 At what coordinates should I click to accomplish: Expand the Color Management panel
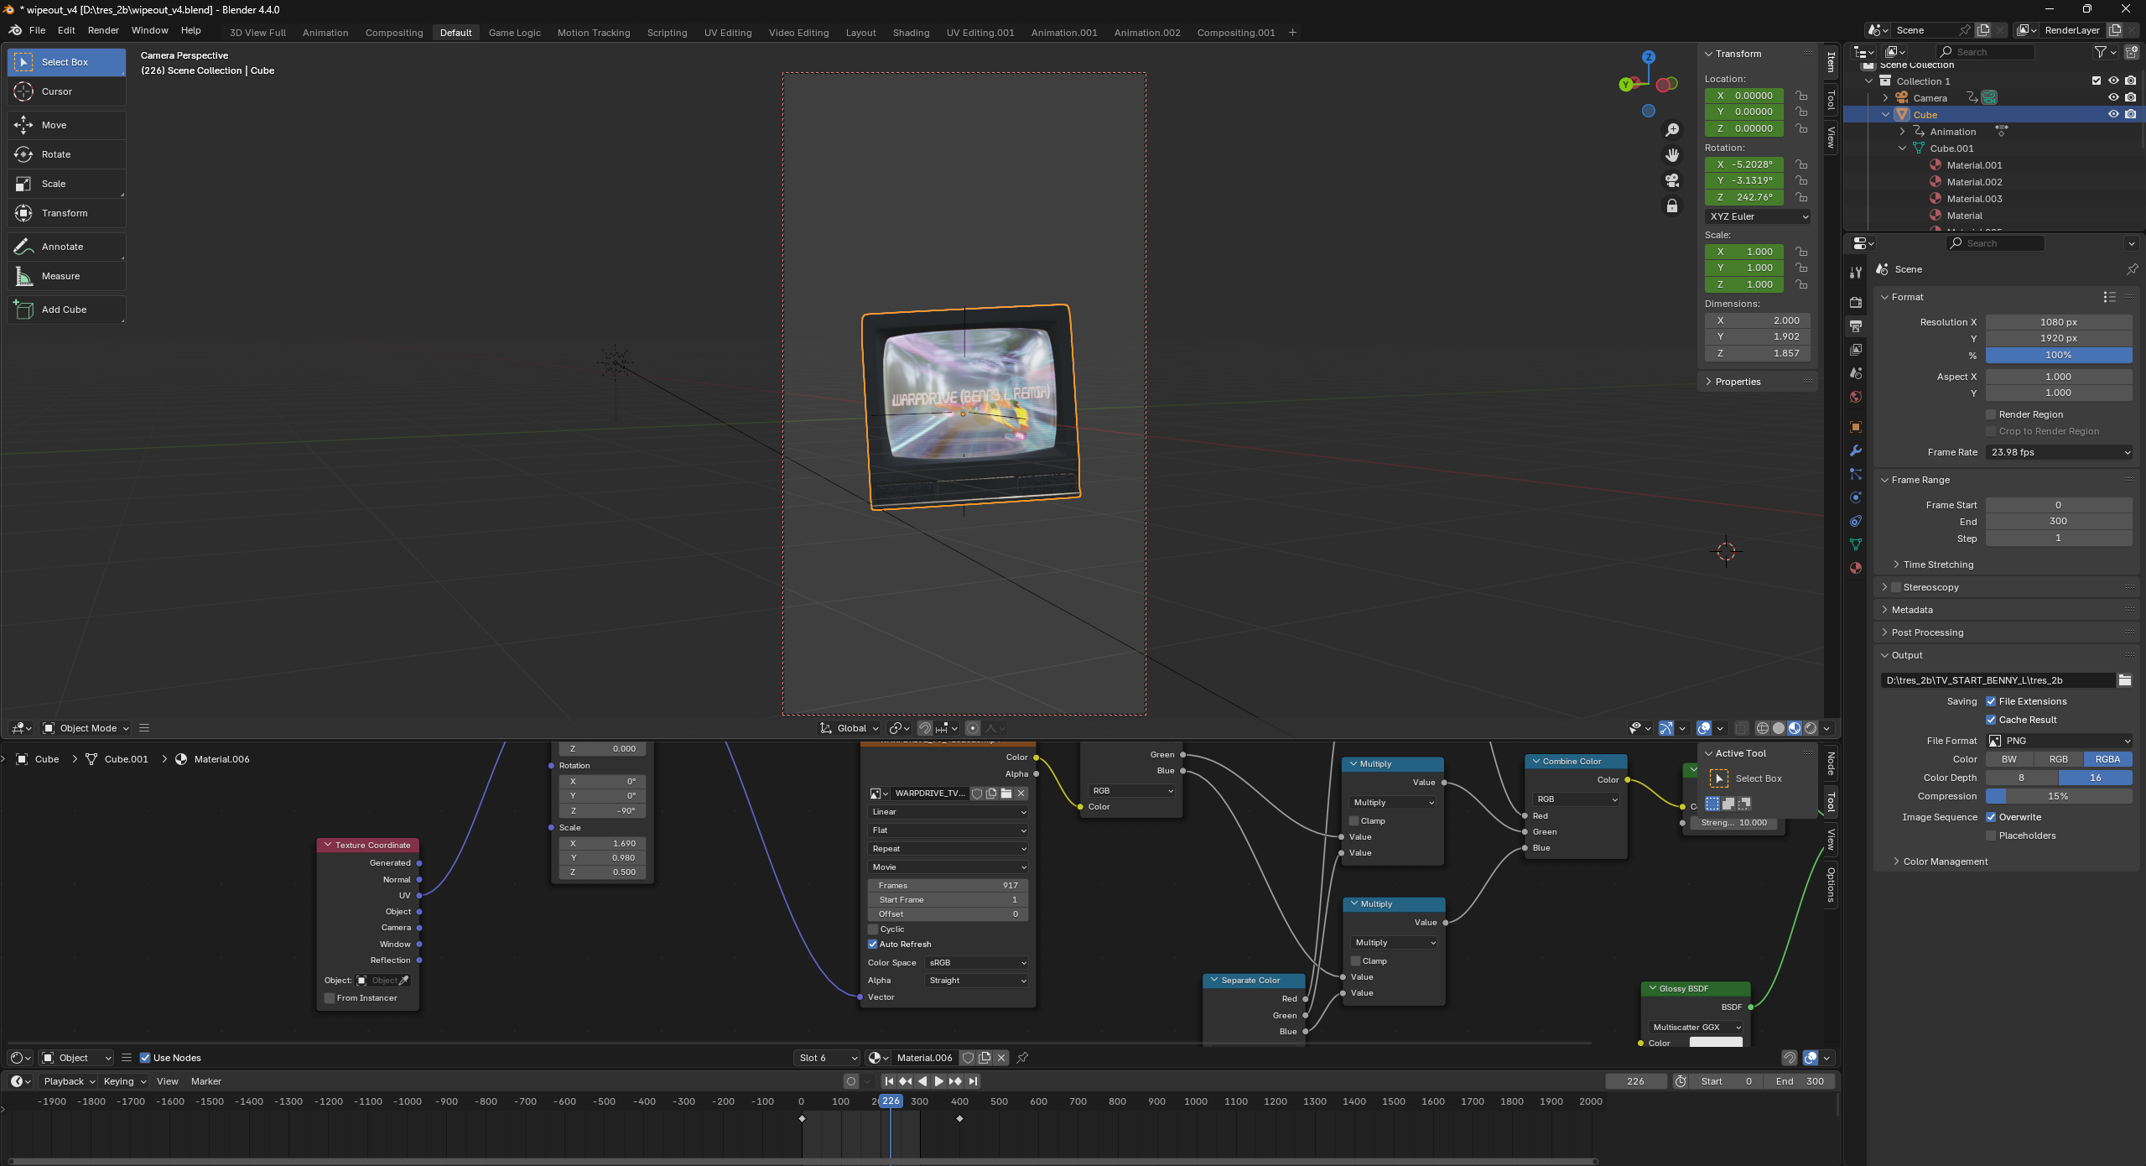(x=1945, y=861)
